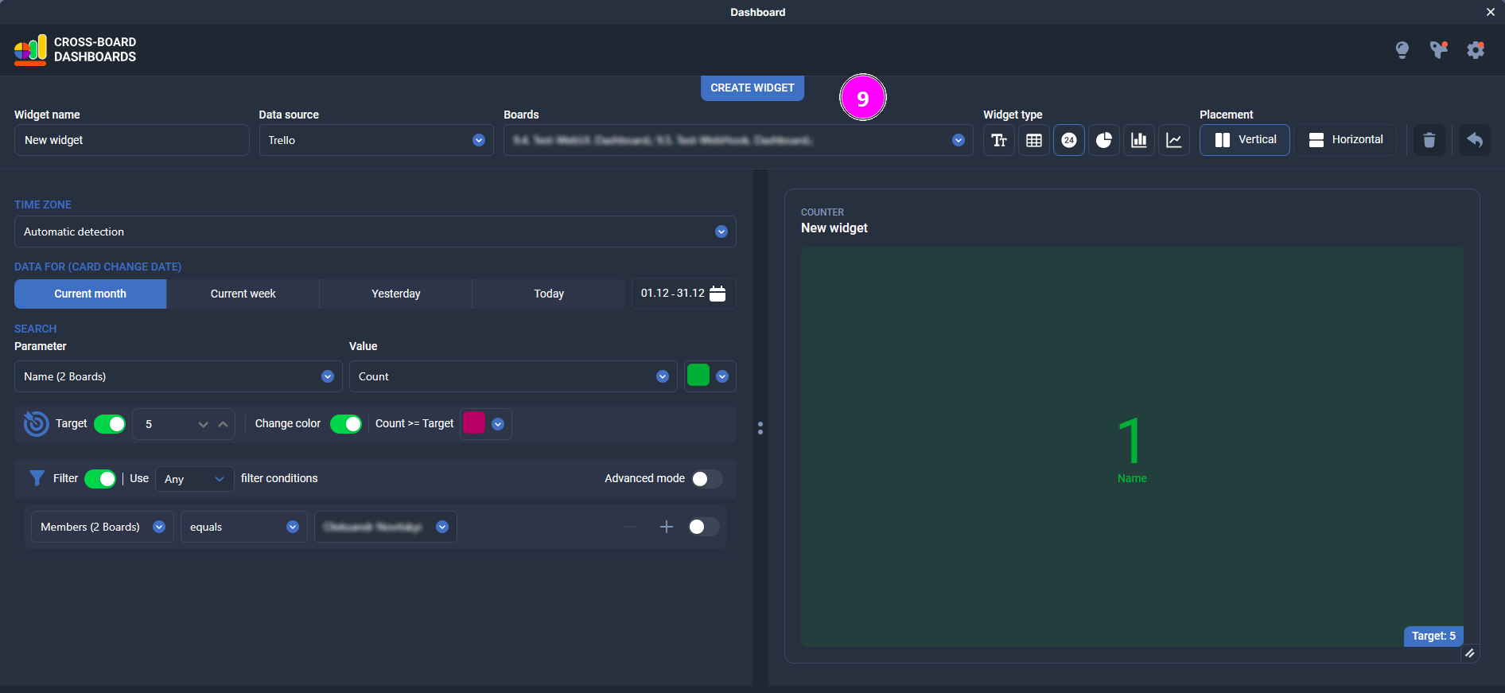Switch to the Current week tab
Image resolution: width=1505 pixels, height=693 pixels.
tap(243, 294)
